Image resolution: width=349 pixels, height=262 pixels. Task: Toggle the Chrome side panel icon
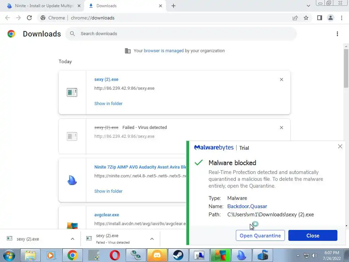pyautogui.click(x=320, y=18)
